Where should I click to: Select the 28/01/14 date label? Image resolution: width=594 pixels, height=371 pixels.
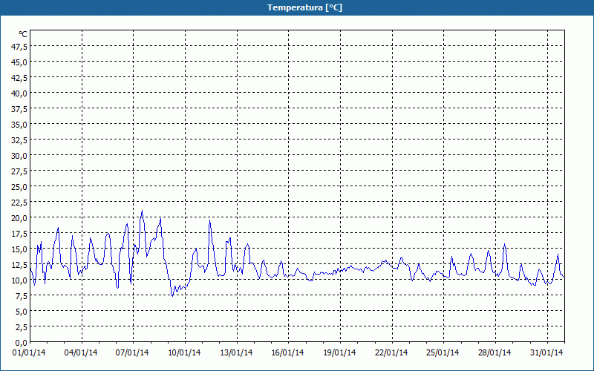pos(495,353)
